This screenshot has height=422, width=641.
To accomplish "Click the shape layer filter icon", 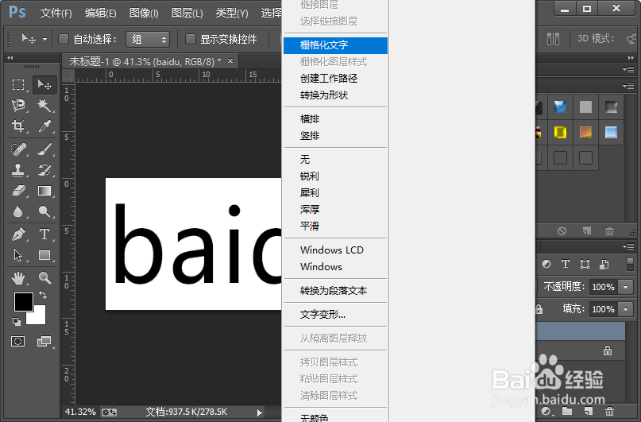I will (585, 264).
